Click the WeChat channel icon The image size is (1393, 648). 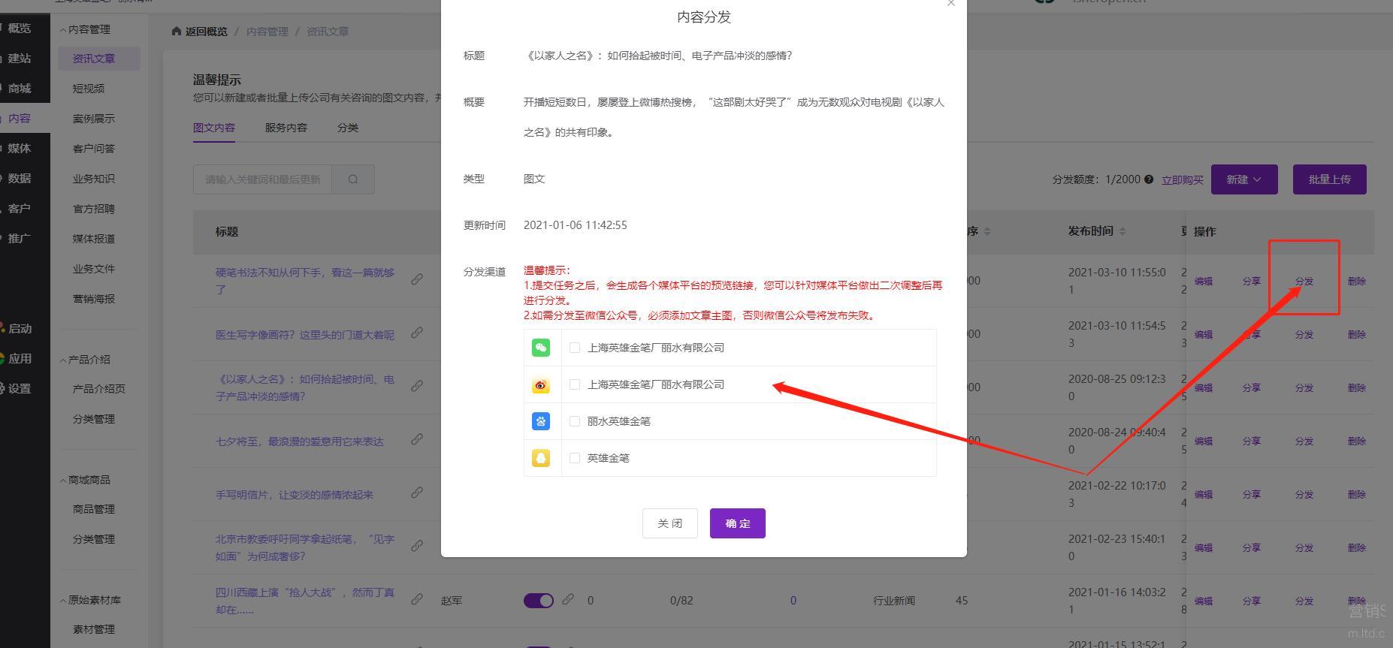click(541, 348)
